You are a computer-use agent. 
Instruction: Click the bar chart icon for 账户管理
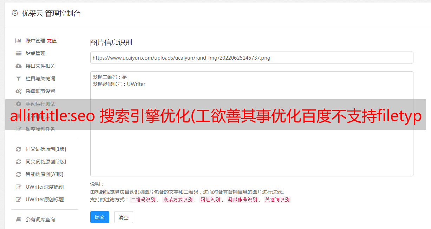pos(19,41)
